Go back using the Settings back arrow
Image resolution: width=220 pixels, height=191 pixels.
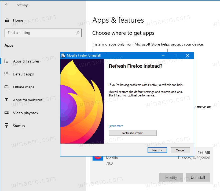(x=7, y=5)
